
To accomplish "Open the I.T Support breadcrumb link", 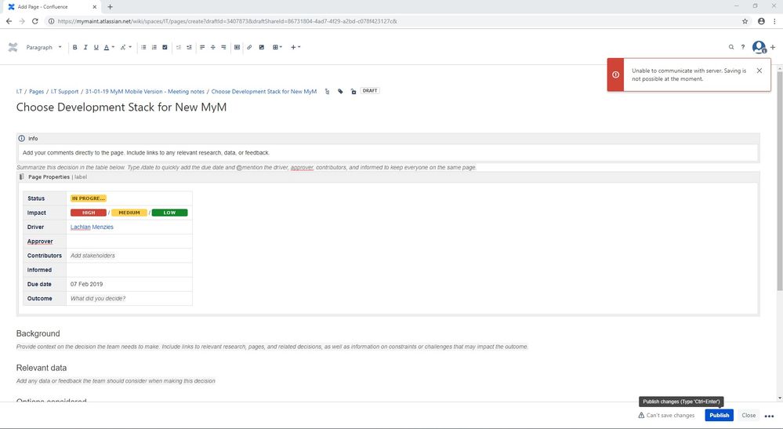I will pos(64,92).
